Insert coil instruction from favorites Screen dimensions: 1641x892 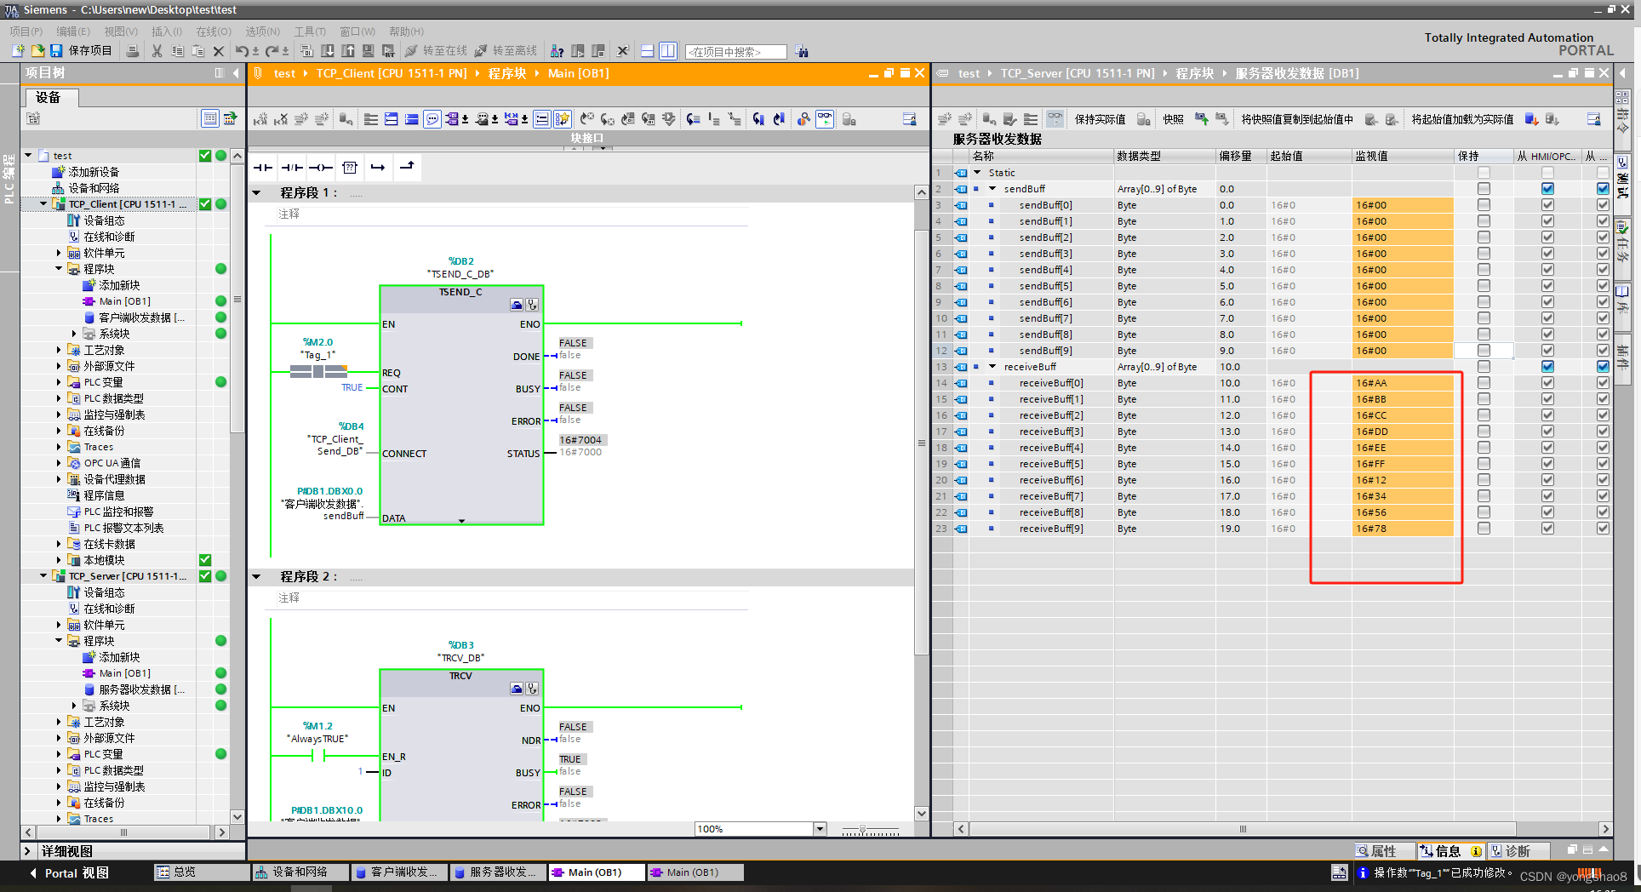pyautogui.click(x=321, y=168)
